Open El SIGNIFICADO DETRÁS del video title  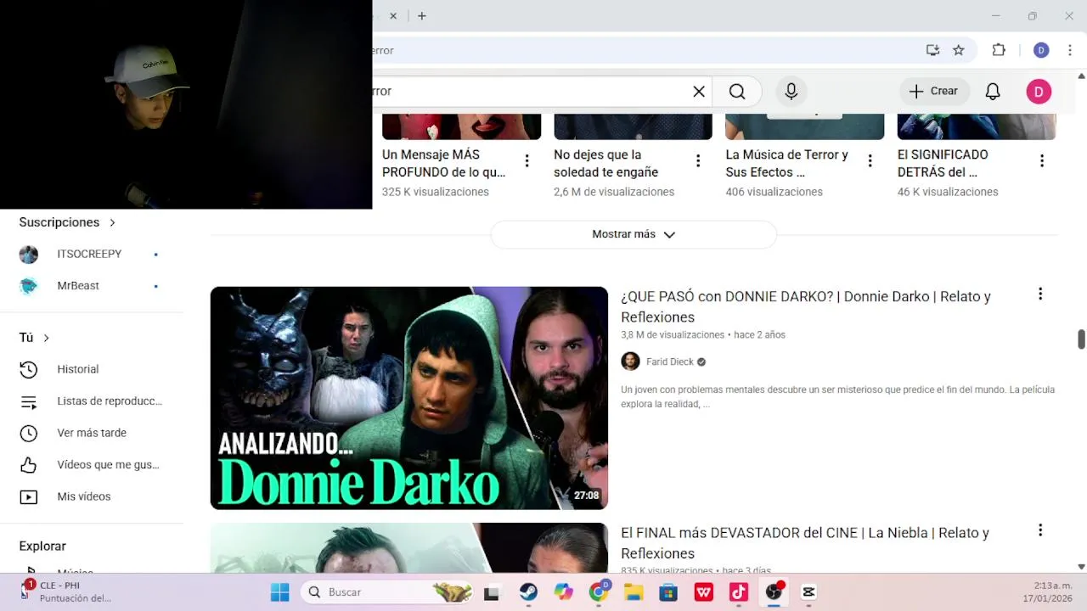[943, 163]
